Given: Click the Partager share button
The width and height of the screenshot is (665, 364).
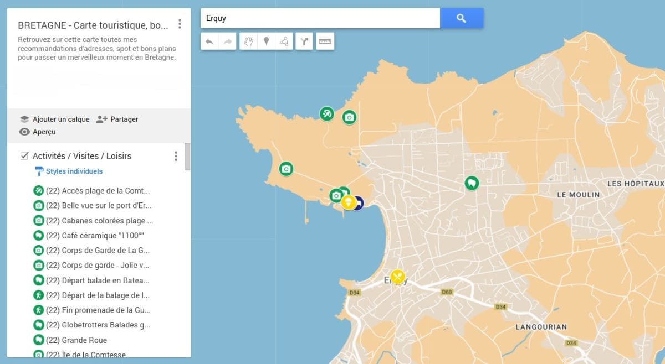Looking at the screenshot, I should (x=117, y=119).
